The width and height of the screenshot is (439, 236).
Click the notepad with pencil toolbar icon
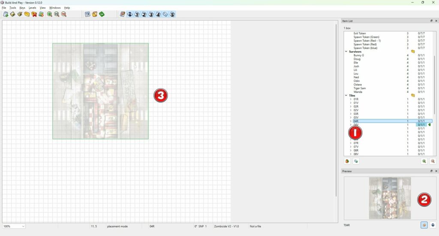click(x=122, y=14)
